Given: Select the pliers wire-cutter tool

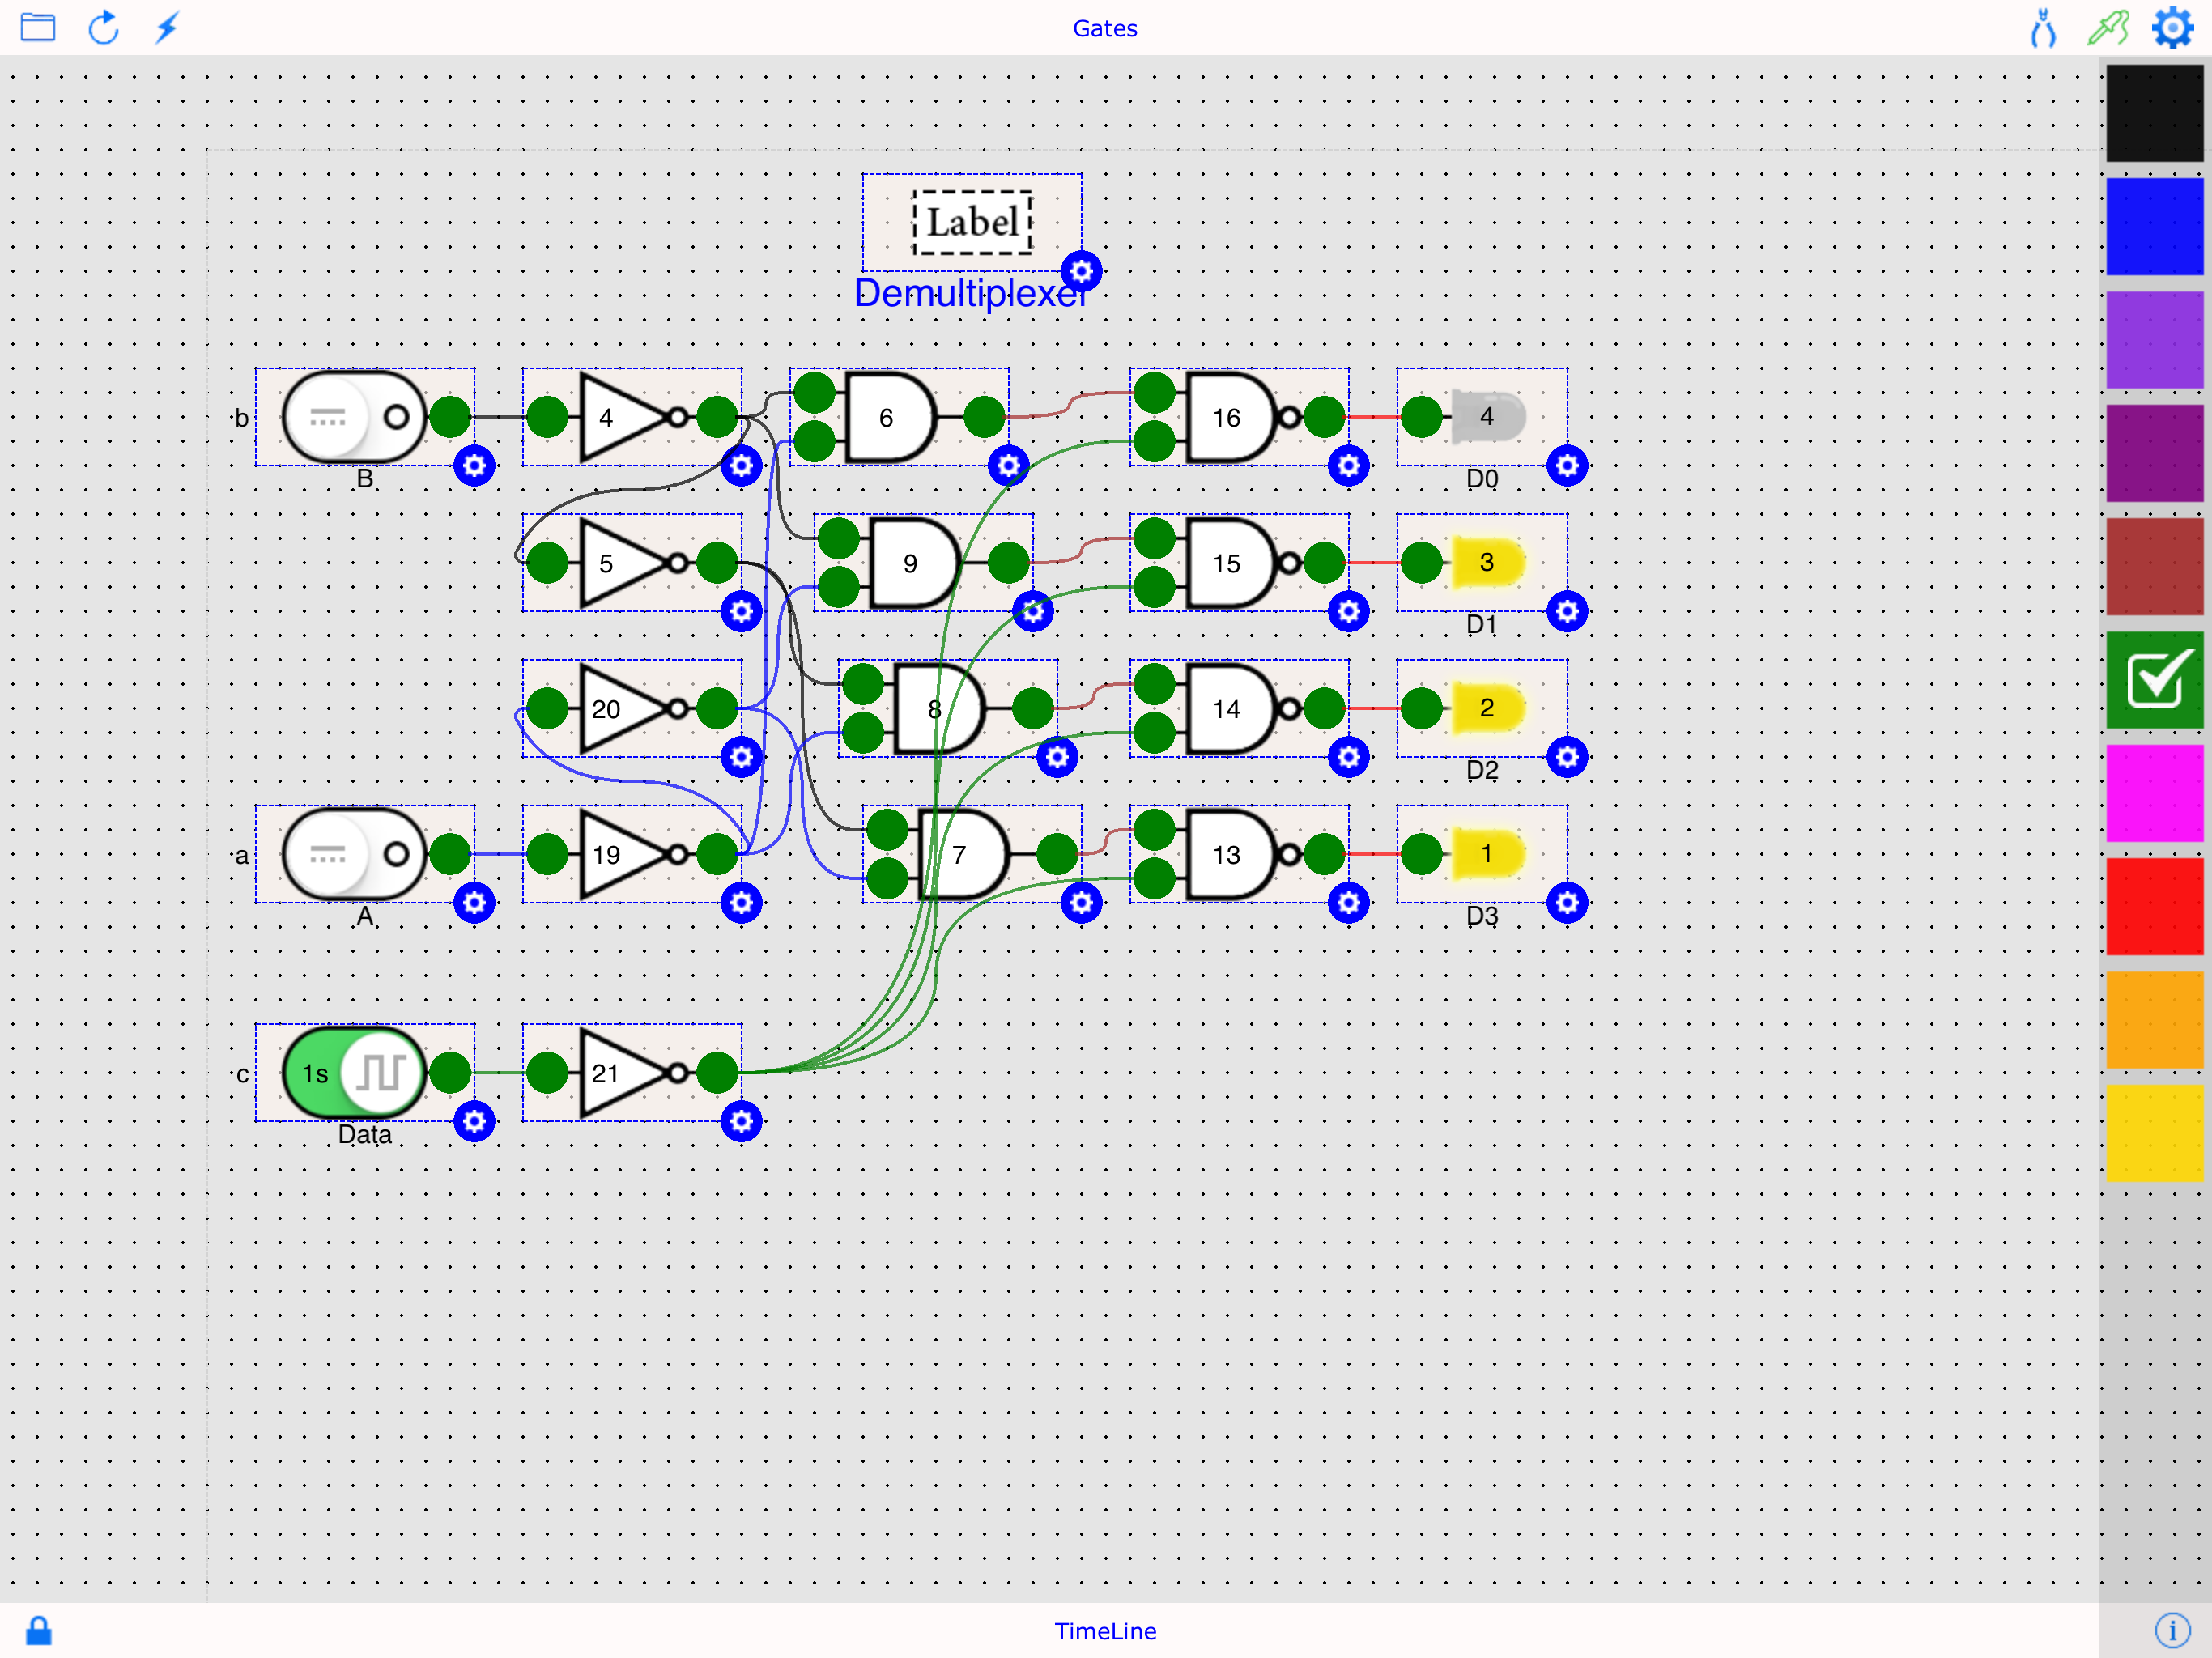Looking at the screenshot, I should pos(2044,27).
